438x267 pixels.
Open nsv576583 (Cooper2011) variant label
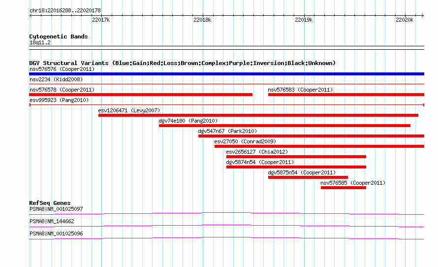tap(300, 90)
